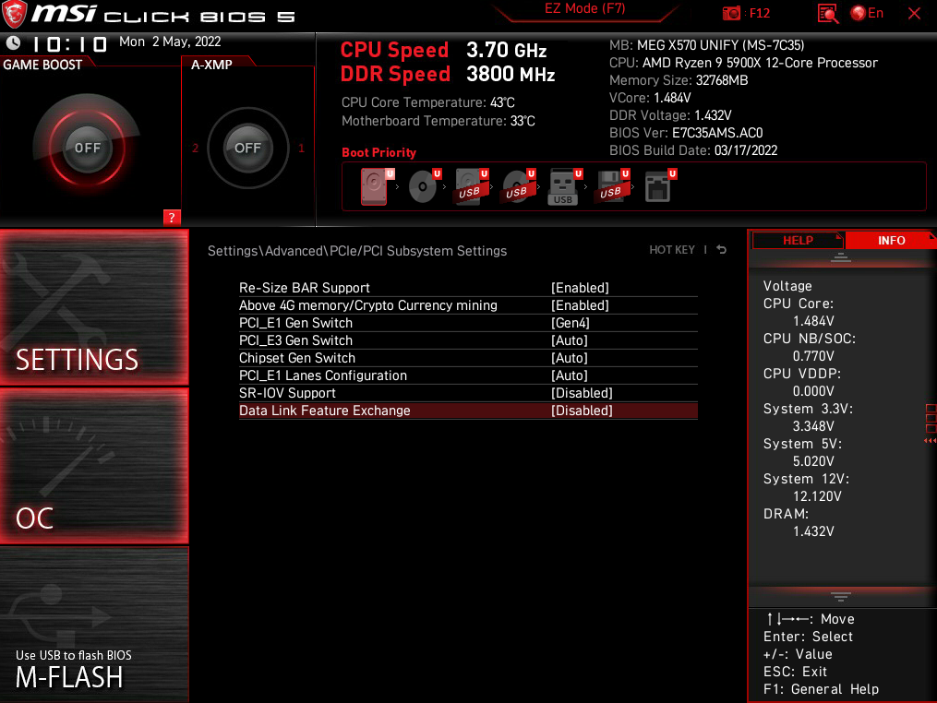
Task: Click the CPU: AMD Ryzen 9 5900X text
Action: tap(743, 63)
